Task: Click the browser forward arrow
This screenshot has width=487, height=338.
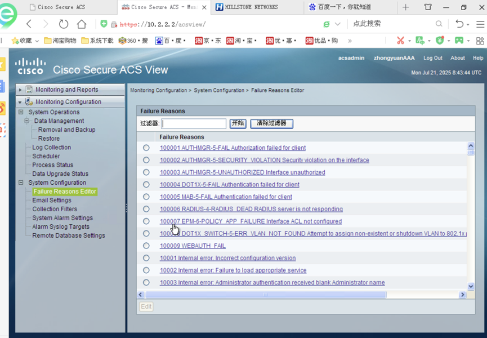Action: [x=46, y=24]
